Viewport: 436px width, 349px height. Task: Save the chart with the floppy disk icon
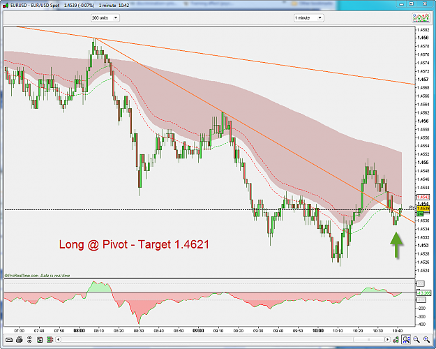coord(40,339)
